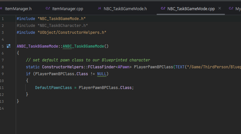The image size is (241, 134).
Task: Click the ANBC_Task8GameMode class qualifier on line 5
Action: 37,46
